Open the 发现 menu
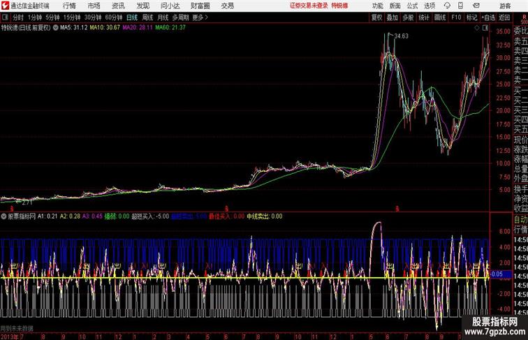The image size is (528, 340). (x=142, y=6)
